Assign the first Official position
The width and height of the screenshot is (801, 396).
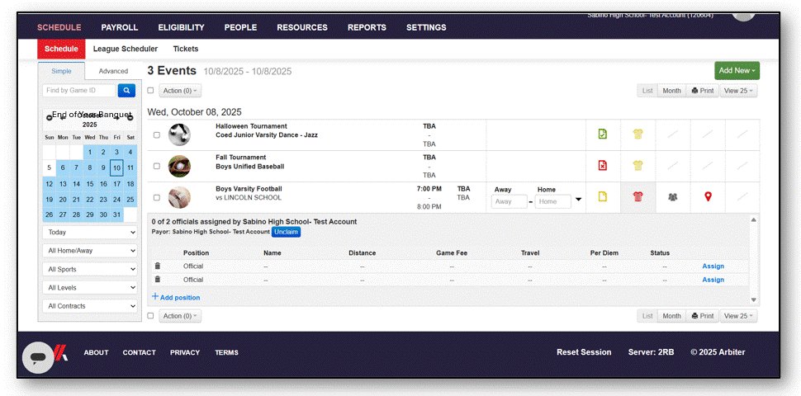[713, 266]
